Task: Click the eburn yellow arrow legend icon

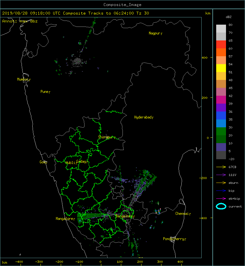Action: pos(221,183)
